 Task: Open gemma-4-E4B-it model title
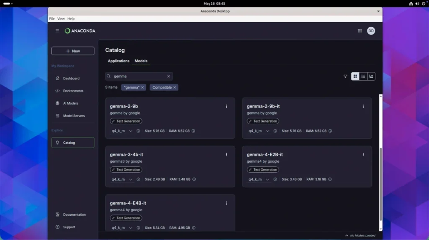click(128, 203)
